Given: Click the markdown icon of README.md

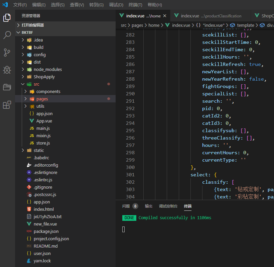Looking at the screenshot, I should click(x=29, y=246).
